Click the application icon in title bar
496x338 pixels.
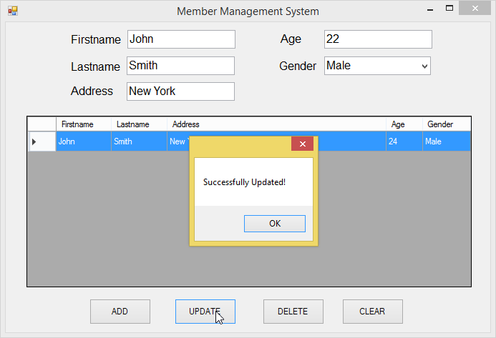(12, 11)
